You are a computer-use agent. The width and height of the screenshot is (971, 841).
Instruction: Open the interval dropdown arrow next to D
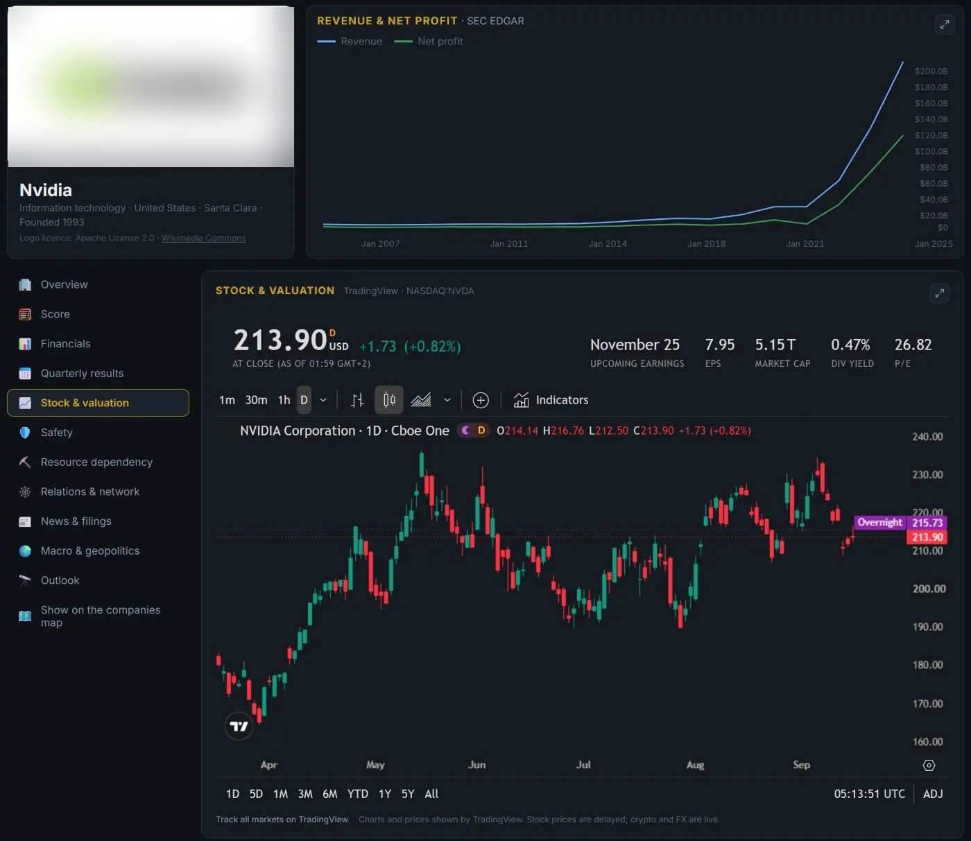click(x=323, y=400)
